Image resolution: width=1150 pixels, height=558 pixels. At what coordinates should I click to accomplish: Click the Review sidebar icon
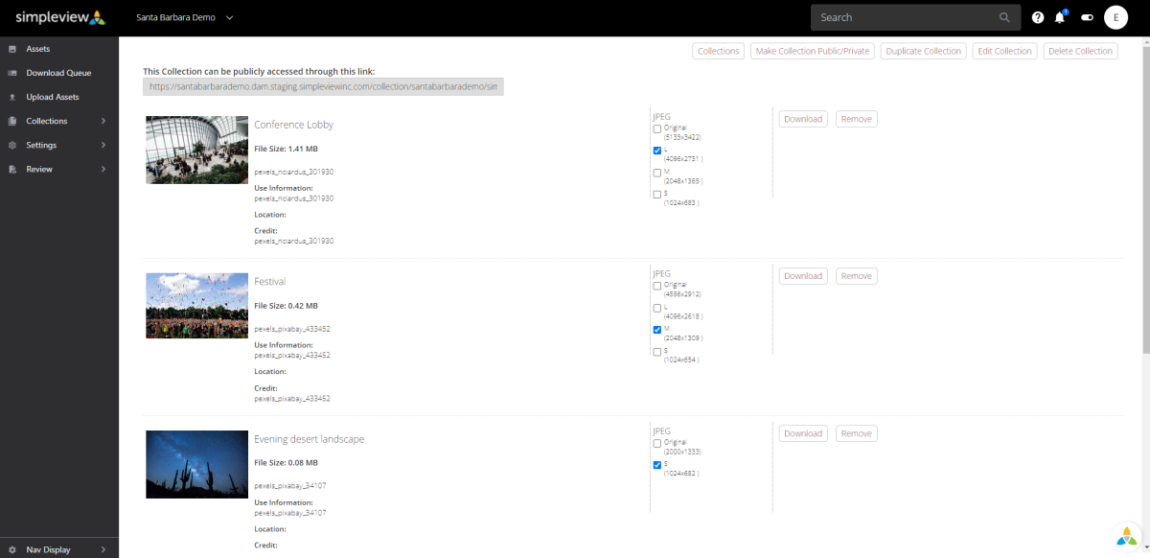click(x=12, y=169)
